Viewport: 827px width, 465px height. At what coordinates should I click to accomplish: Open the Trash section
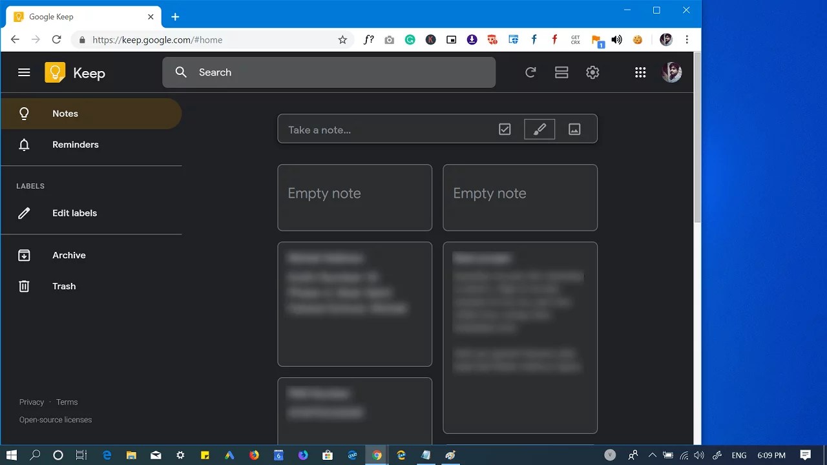click(x=91, y=286)
